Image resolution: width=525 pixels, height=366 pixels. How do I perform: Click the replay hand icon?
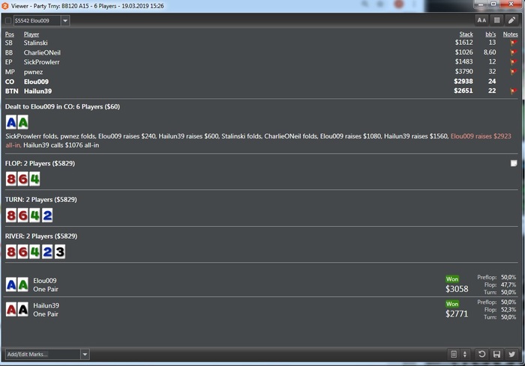coord(481,354)
